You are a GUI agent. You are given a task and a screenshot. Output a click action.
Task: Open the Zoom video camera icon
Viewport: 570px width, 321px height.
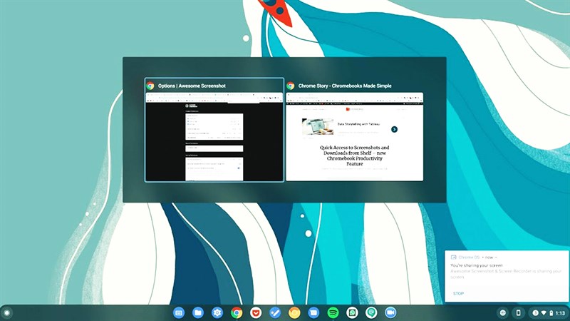click(x=390, y=312)
